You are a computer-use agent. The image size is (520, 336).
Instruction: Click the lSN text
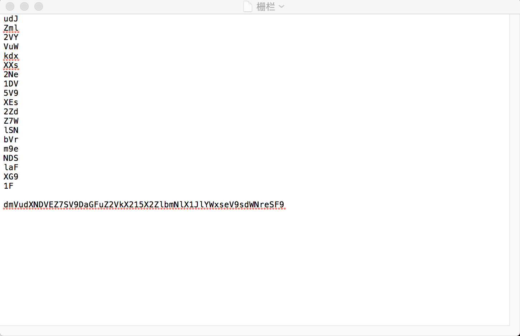(11, 130)
